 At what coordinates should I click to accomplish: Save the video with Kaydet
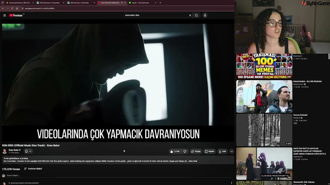[210, 152]
